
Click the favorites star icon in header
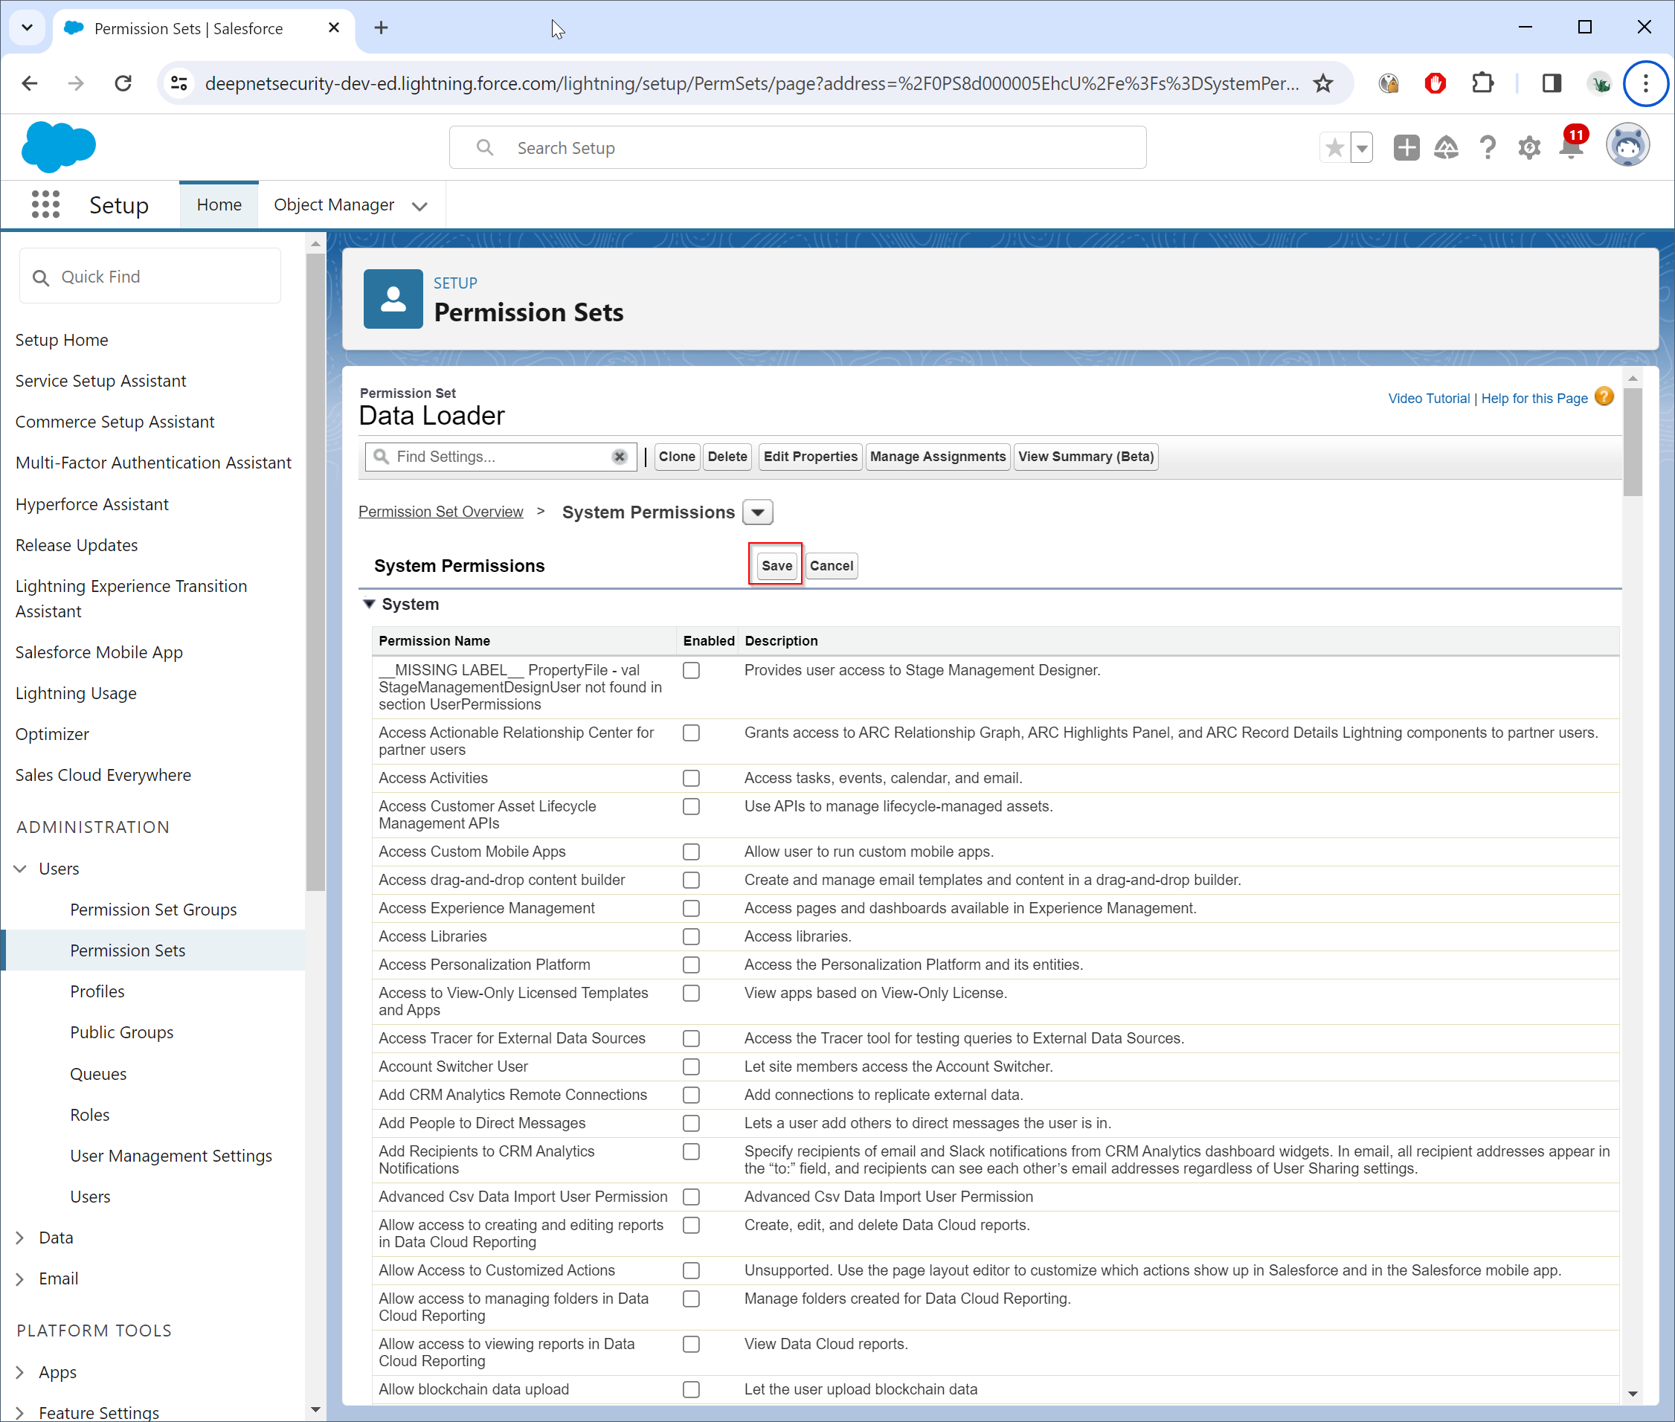[1335, 147]
